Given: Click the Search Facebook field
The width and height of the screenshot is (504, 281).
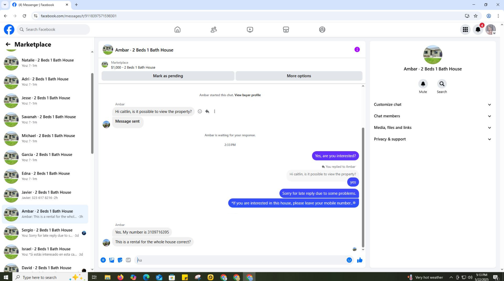Looking at the screenshot, I should click(x=53, y=29).
